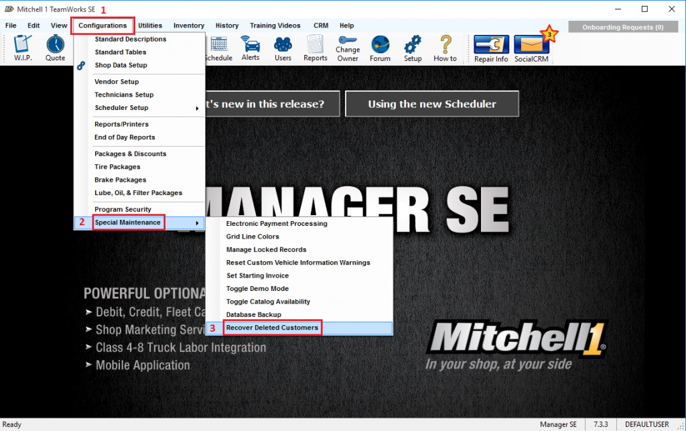The image size is (686, 431).
Task: Open the Forum globe icon
Action: pyautogui.click(x=380, y=48)
